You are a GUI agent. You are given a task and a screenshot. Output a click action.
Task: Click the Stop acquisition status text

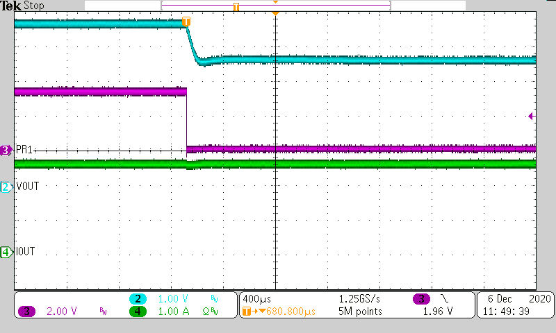[x=34, y=6]
